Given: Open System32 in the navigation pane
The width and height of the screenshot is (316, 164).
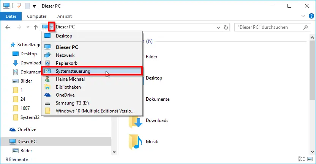Looking at the screenshot, I should coord(26,117).
